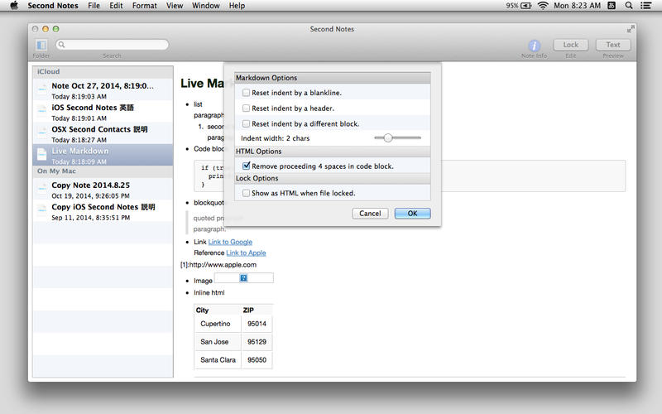Enter full screen with the window's arrows icon
This screenshot has width=662, height=414.
pyautogui.click(x=631, y=29)
